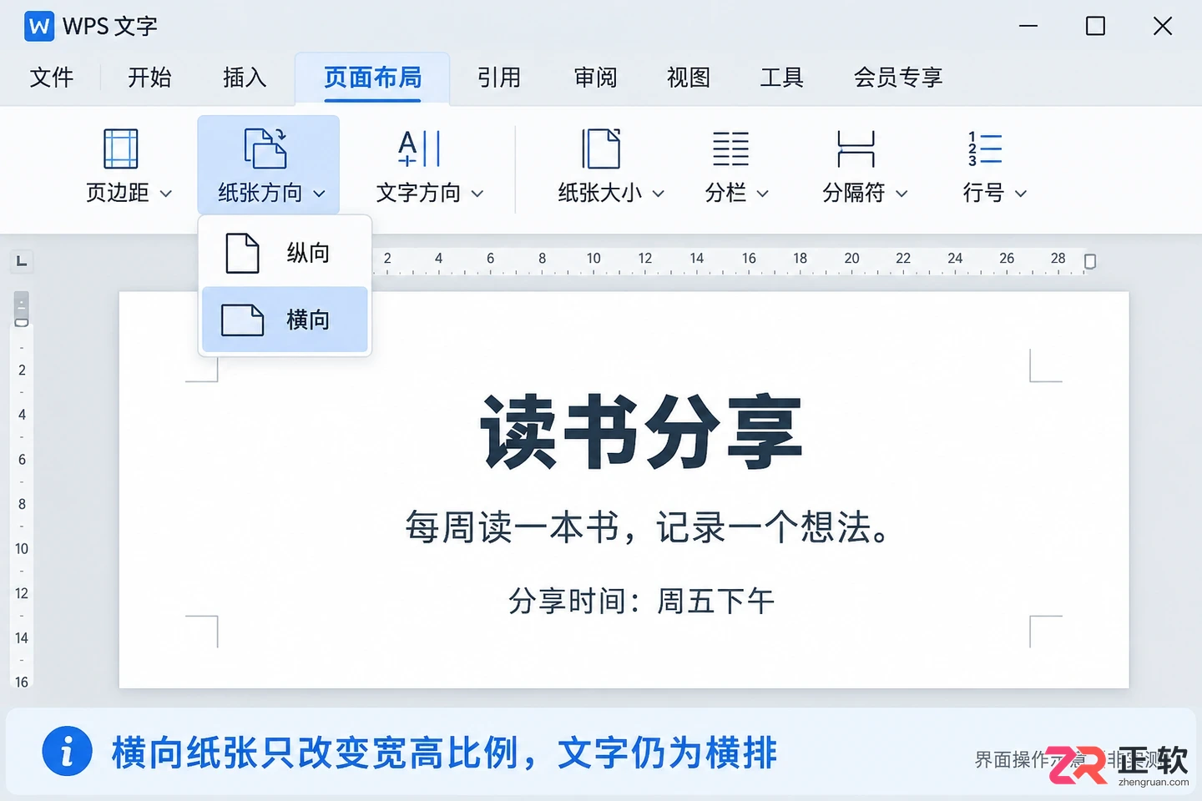Click the landscape page icon beside 横向
The width and height of the screenshot is (1202, 801).
(242, 320)
